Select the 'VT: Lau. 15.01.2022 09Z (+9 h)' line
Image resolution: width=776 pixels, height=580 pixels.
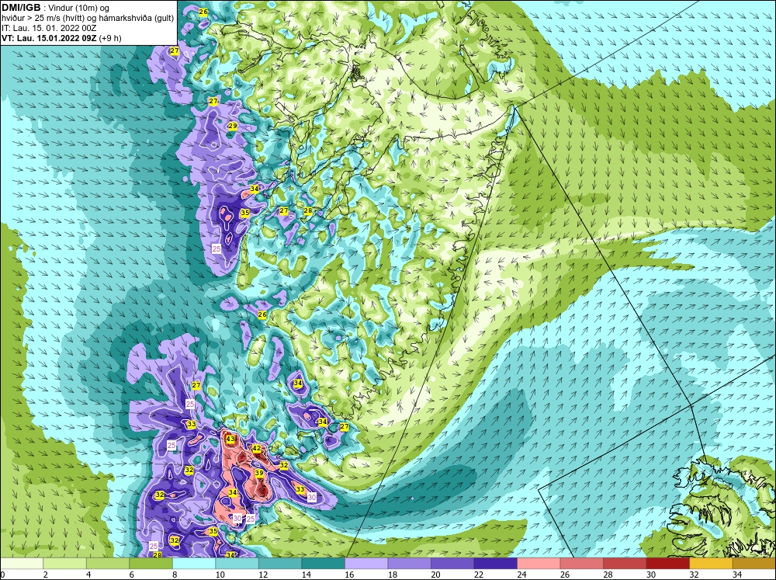61,38
